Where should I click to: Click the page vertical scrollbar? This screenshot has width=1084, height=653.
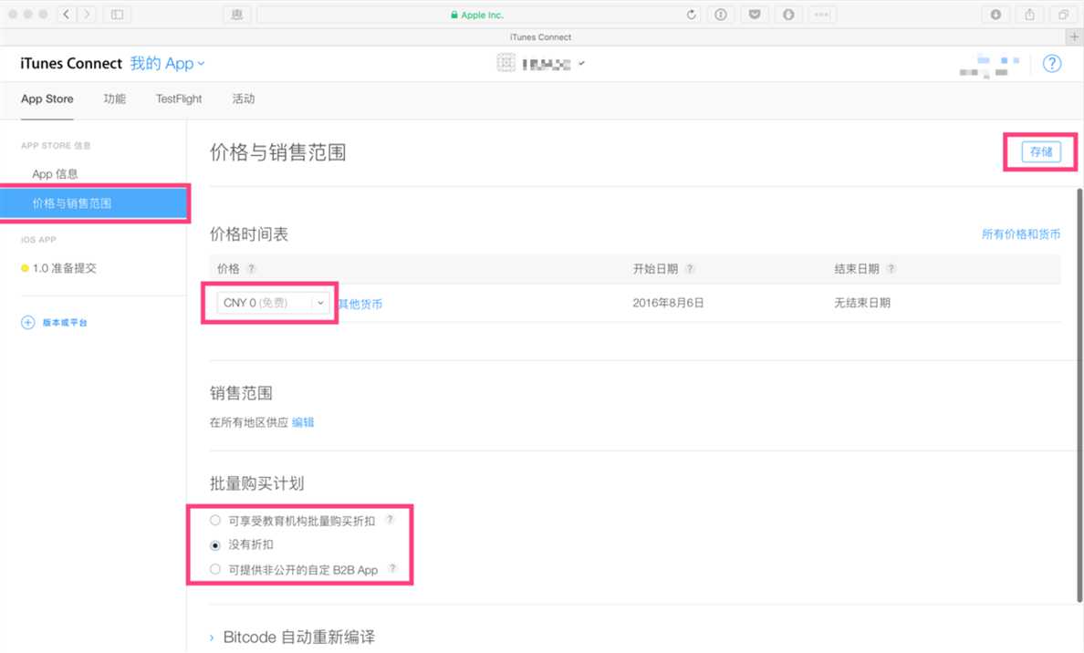coord(1079,395)
